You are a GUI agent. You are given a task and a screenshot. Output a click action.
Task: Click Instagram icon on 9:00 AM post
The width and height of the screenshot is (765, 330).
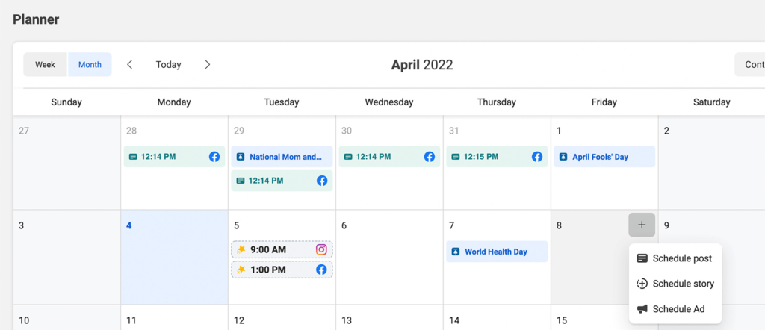pos(321,250)
